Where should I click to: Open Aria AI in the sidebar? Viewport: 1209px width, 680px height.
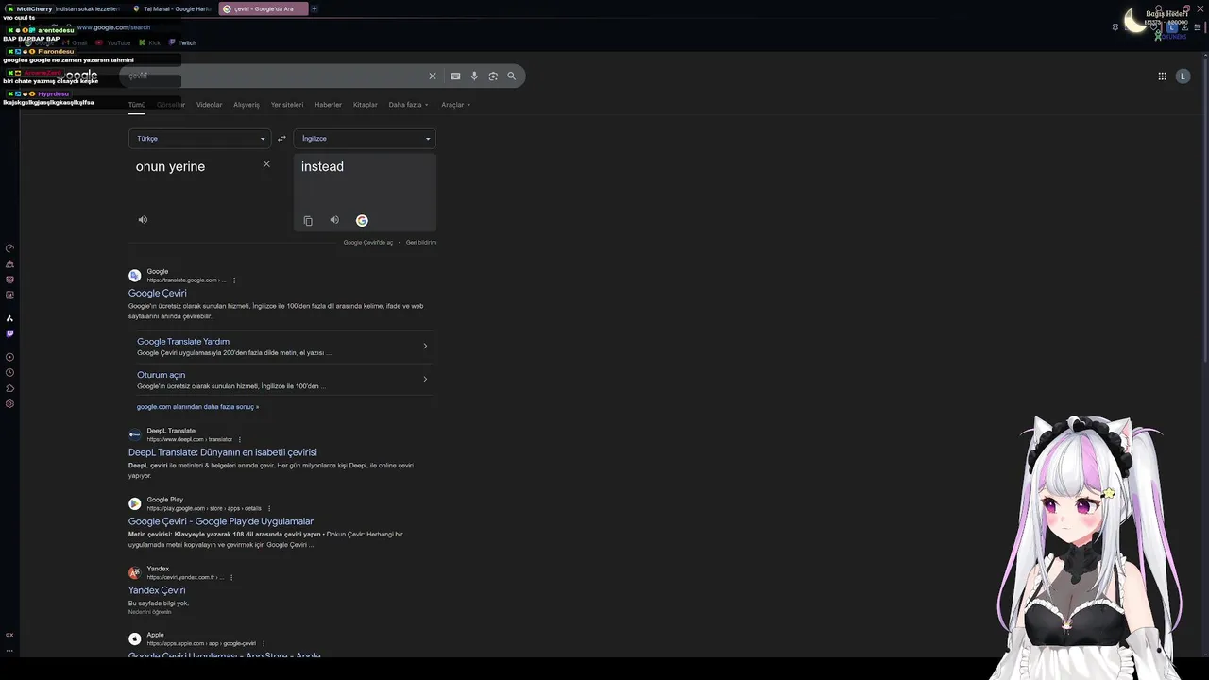point(9,318)
